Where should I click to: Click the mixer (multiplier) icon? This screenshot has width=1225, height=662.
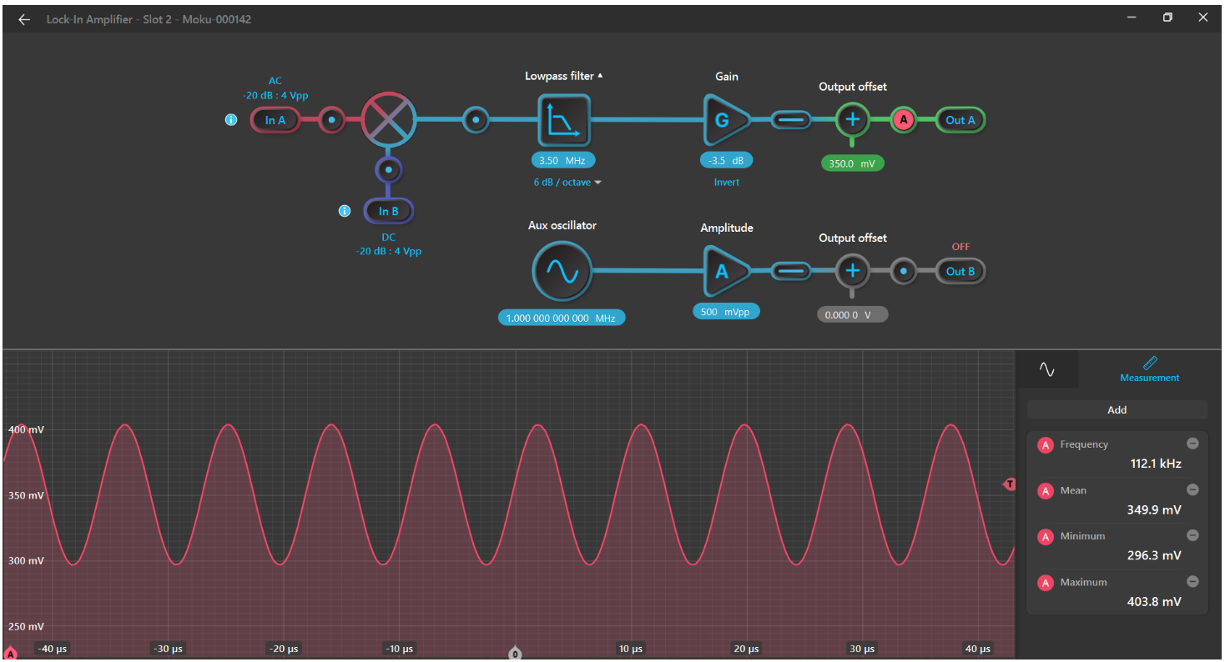click(x=389, y=119)
